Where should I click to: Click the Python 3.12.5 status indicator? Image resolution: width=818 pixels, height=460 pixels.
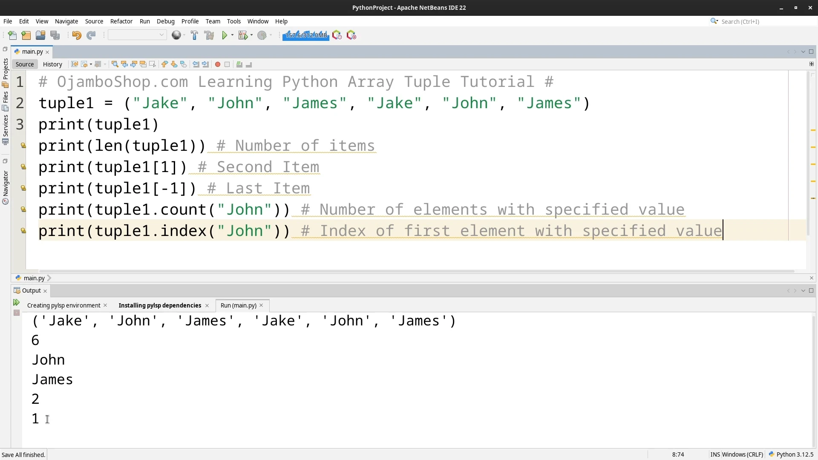coord(791,454)
